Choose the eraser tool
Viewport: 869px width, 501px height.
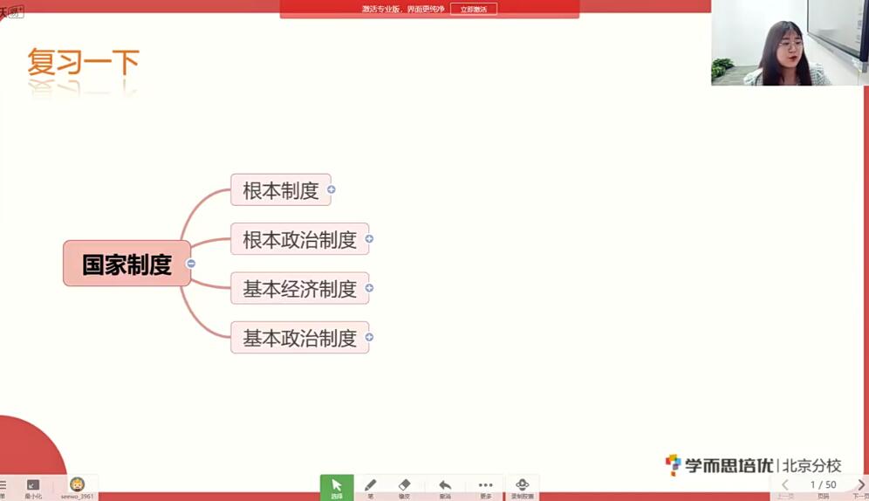point(404,486)
